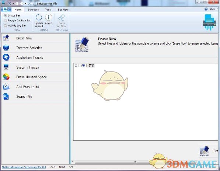Switch to the Home ribbon tab
Image resolution: width=220 pixels, height=171 pixels.
click(x=18, y=10)
